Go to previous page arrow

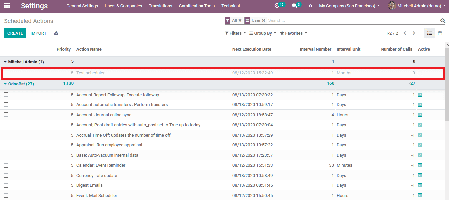tap(405, 33)
